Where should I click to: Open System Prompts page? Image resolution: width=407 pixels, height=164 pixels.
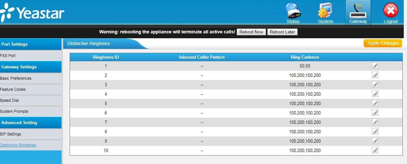click(x=14, y=111)
